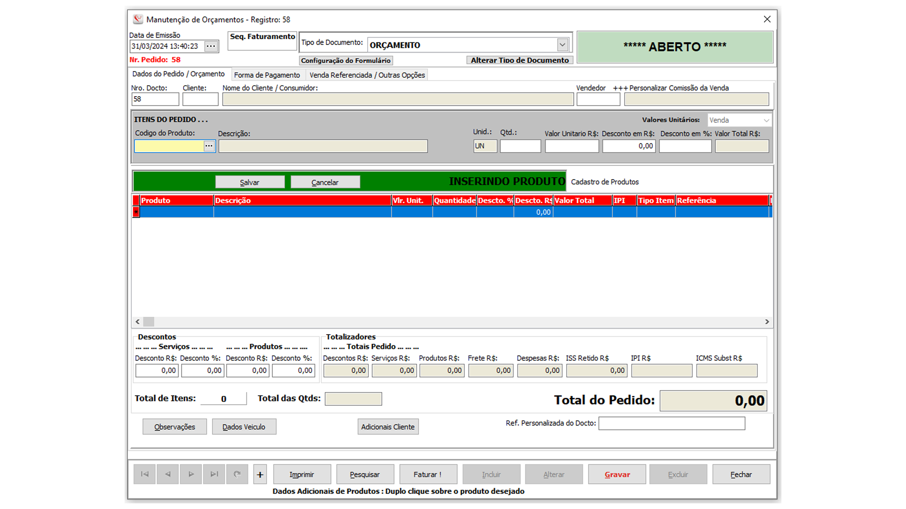Click the Nome do Cliente / Consumidor field

point(398,99)
